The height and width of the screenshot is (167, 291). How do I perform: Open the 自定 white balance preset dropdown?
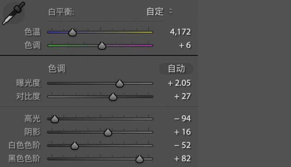(x=160, y=12)
